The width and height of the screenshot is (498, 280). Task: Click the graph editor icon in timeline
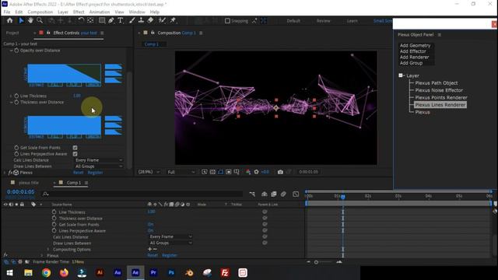[x=296, y=194]
